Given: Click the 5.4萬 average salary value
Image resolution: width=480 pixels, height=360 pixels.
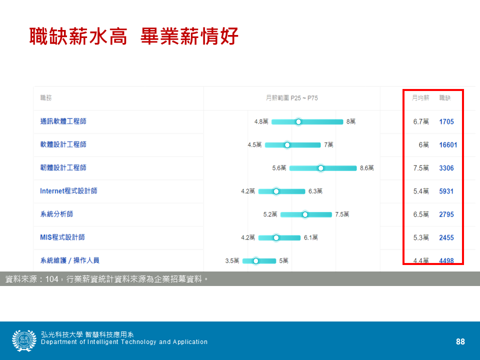Looking at the screenshot, I should (x=421, y=191).
